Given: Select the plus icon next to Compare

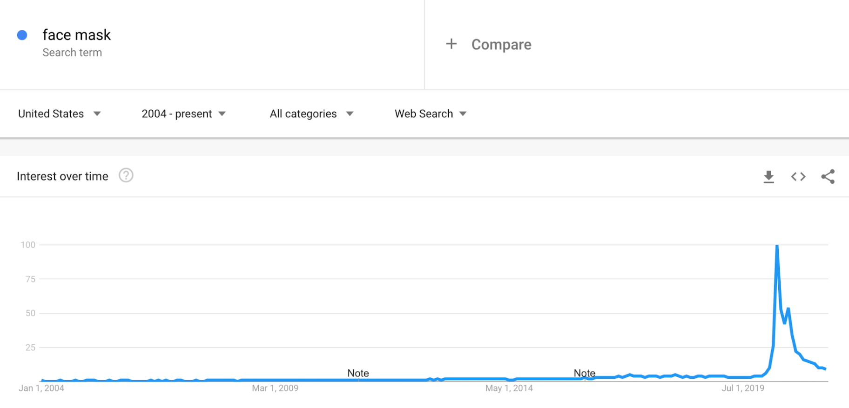Looking at the screenshot, I should coord(451,44).
